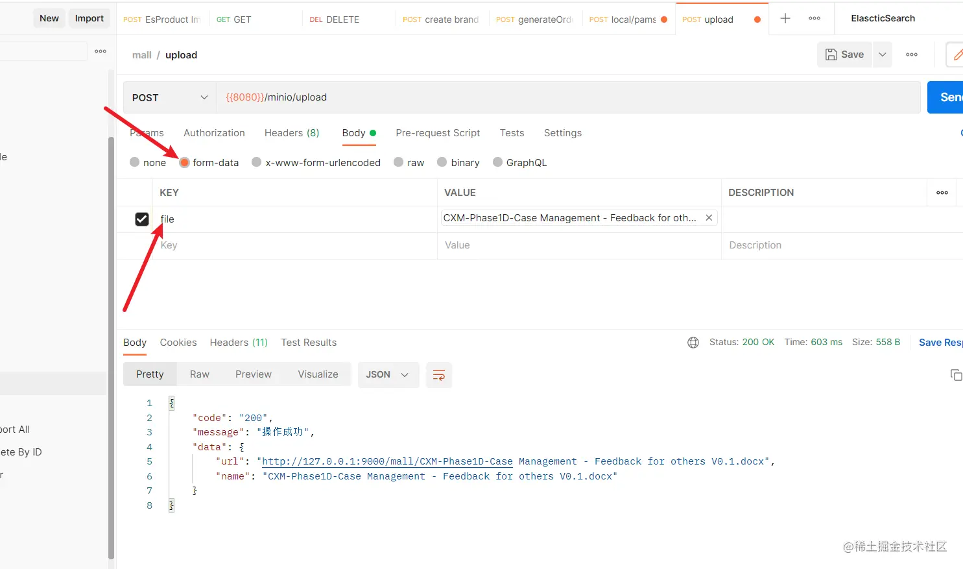Click the New button
Viewport: 963px width, 569px height.
pyautogui.click(x=49, y=18)
